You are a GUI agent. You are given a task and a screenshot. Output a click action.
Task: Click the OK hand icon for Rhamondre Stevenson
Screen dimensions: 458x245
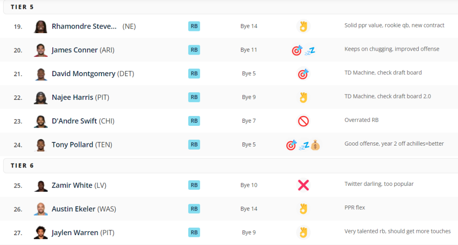coord(303,26)
